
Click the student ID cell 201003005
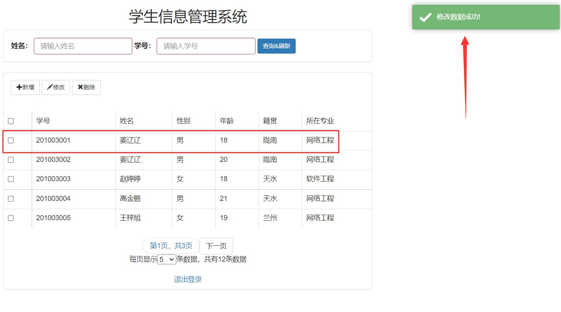coord(53,218)
